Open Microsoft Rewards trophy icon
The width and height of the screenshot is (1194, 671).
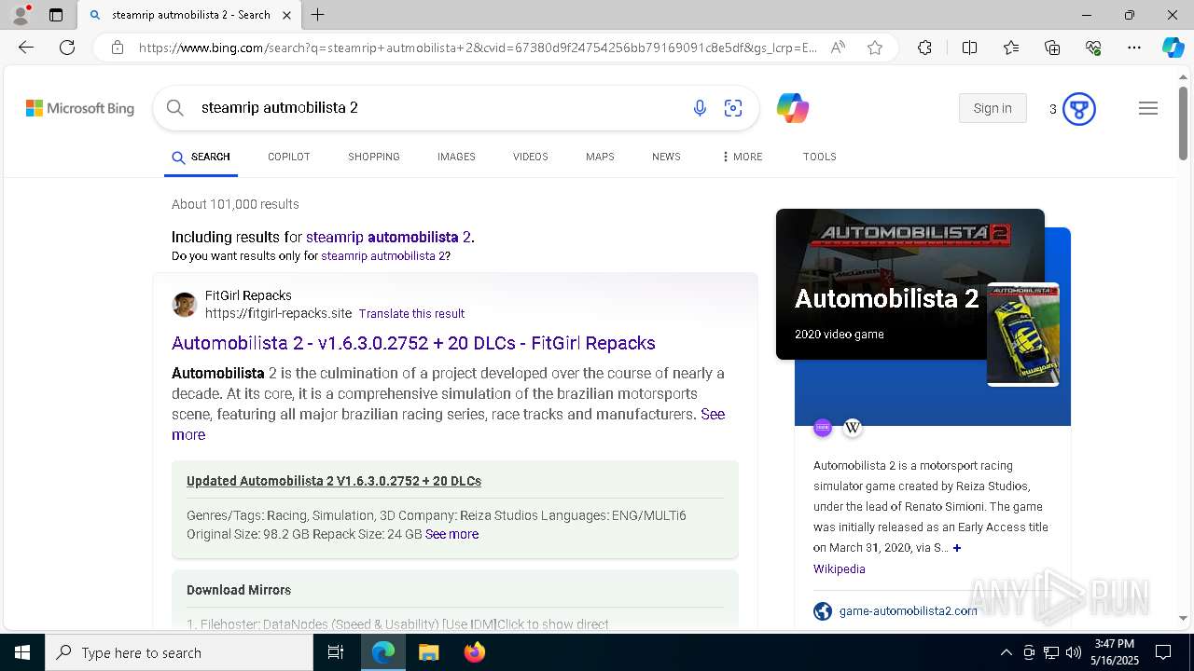pyautogui.click(x=1079, y=109)
